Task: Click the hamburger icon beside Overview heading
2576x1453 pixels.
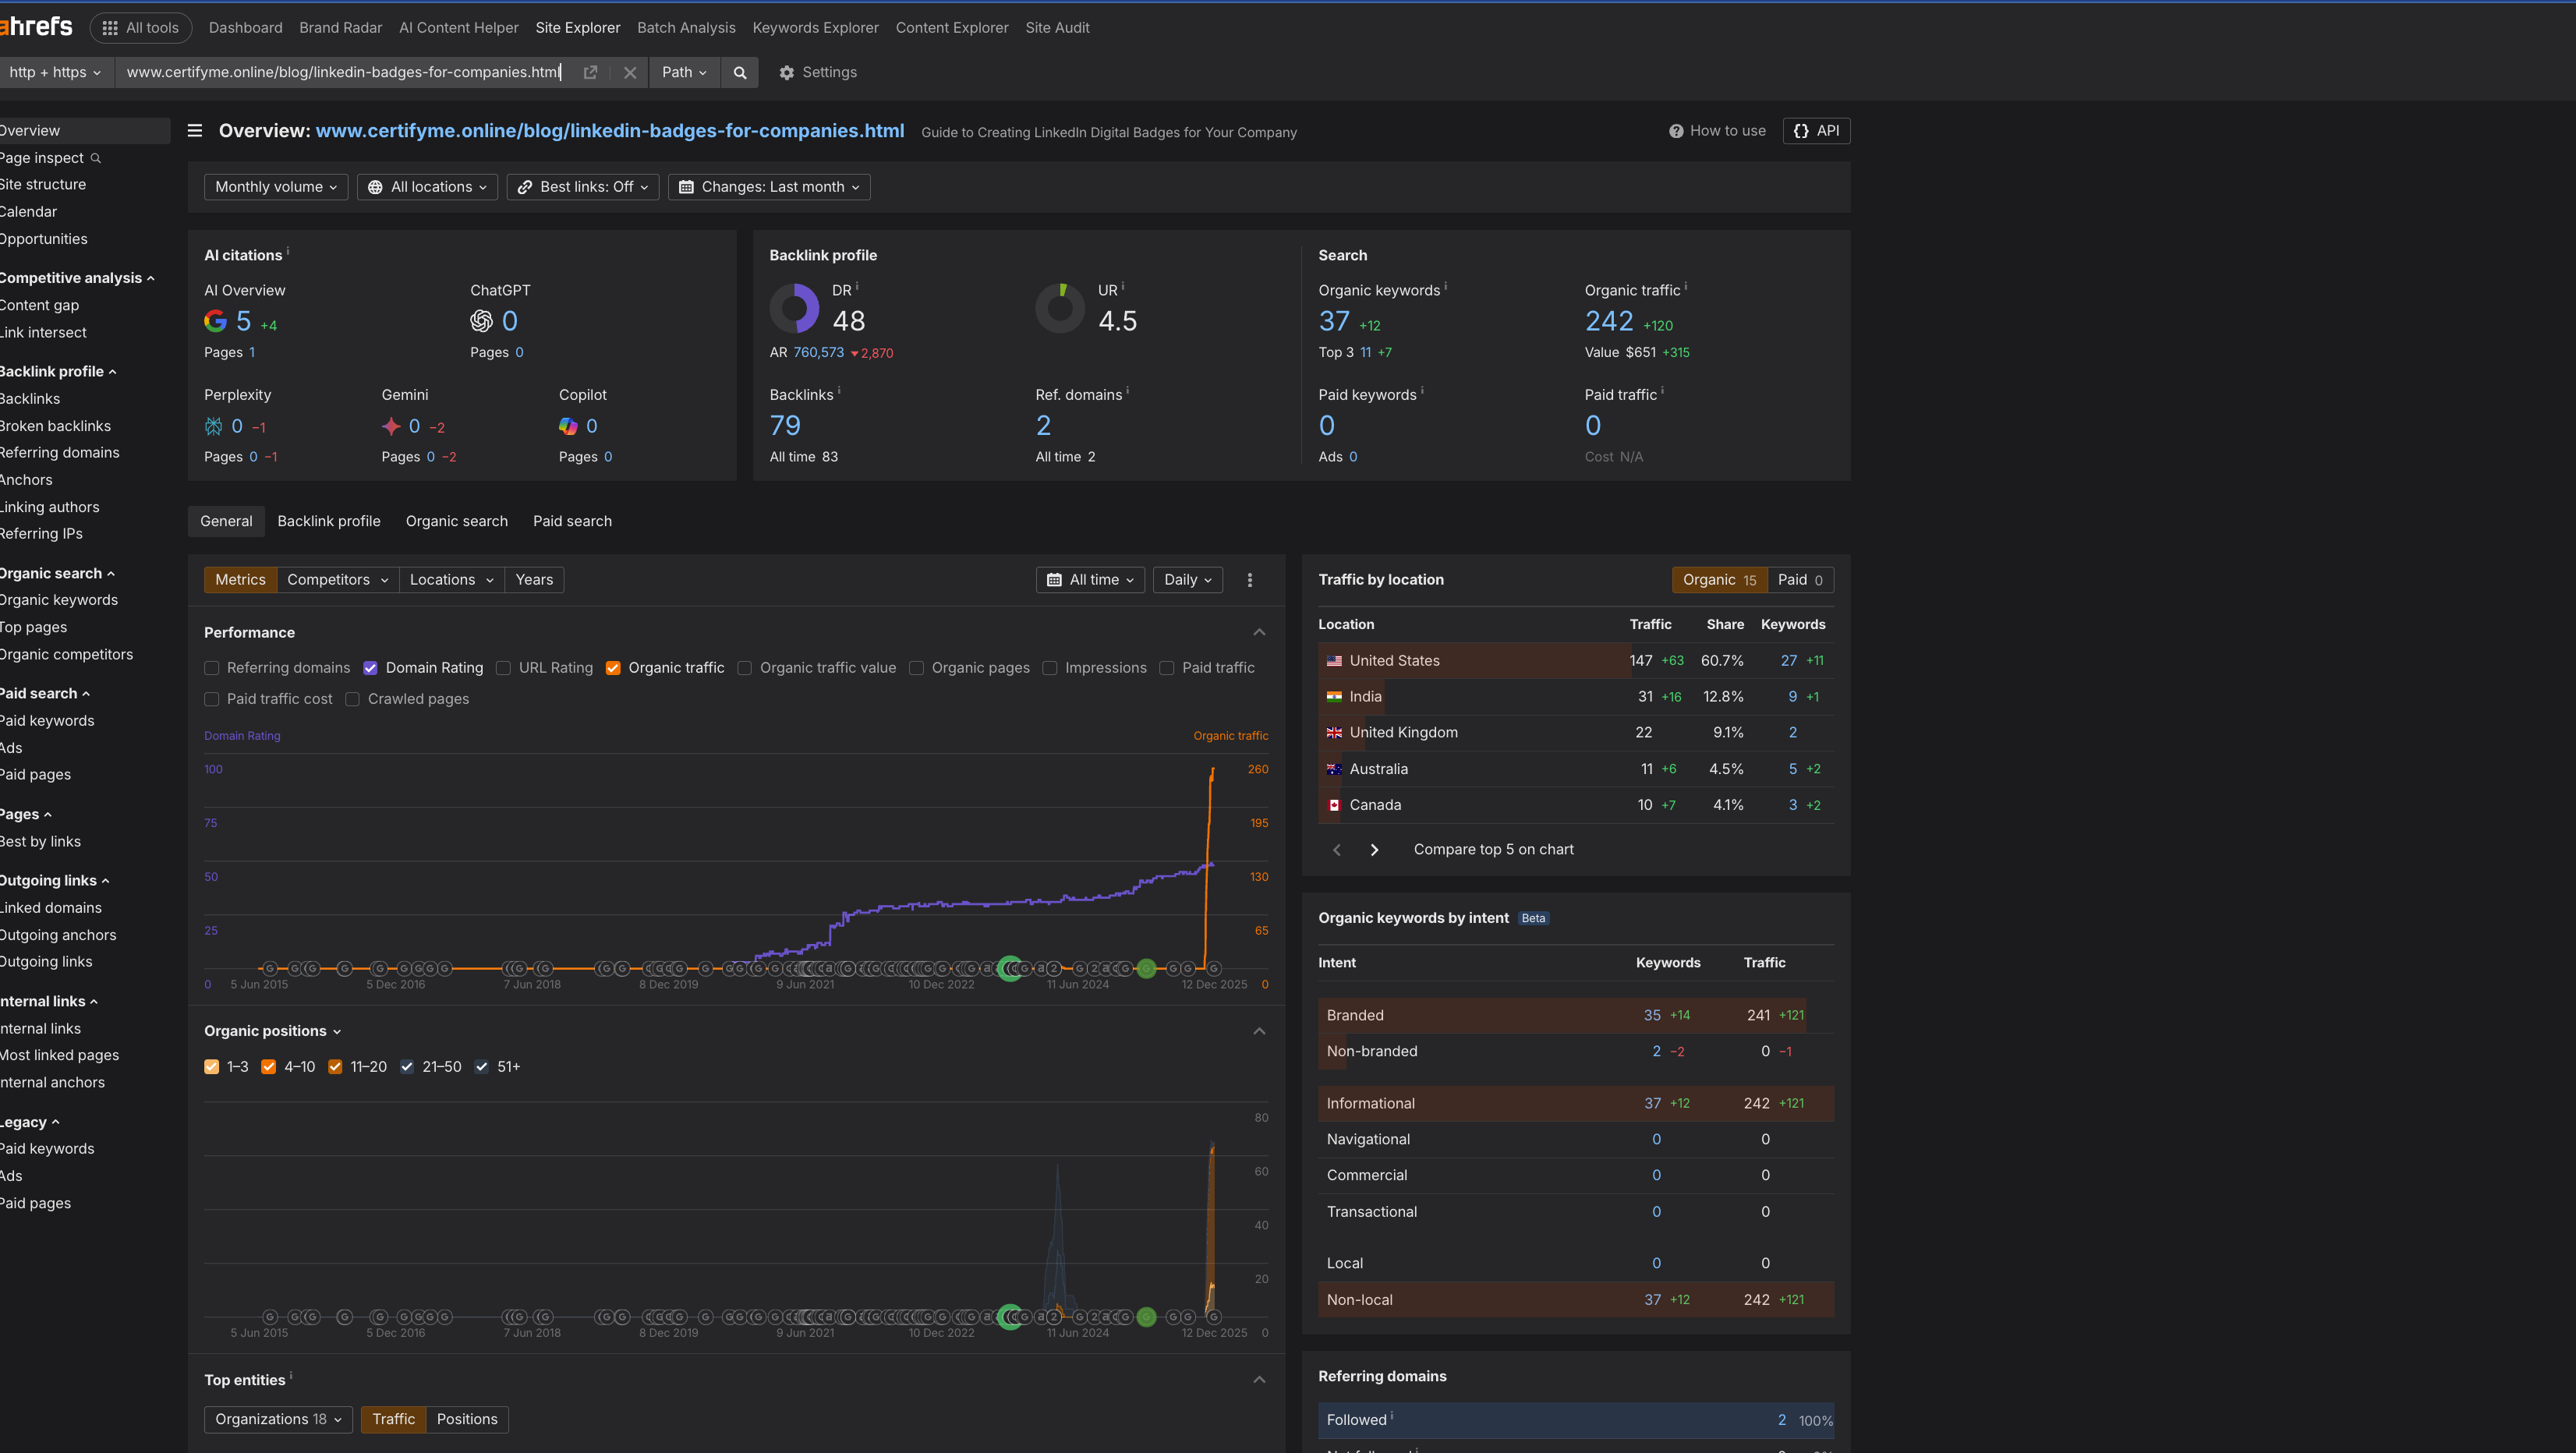Action: click(x=194, y=130)
